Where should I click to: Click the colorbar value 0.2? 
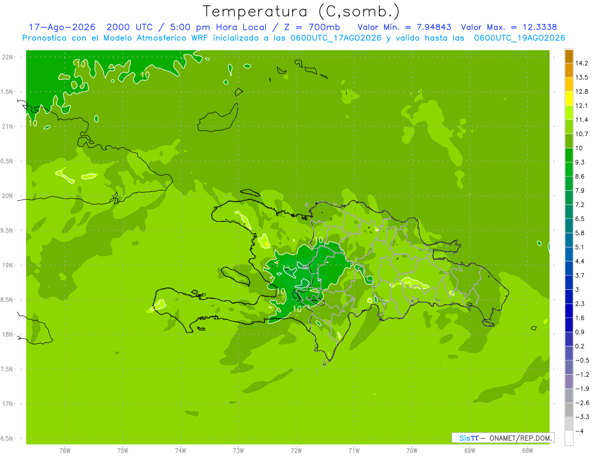pos(581,346)
